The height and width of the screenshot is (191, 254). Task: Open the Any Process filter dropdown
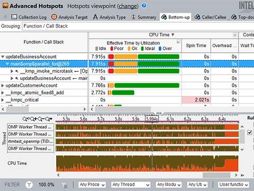pos(92,185)
